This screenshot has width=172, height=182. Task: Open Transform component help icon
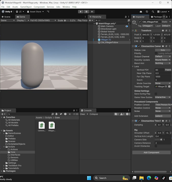point(163,30)
